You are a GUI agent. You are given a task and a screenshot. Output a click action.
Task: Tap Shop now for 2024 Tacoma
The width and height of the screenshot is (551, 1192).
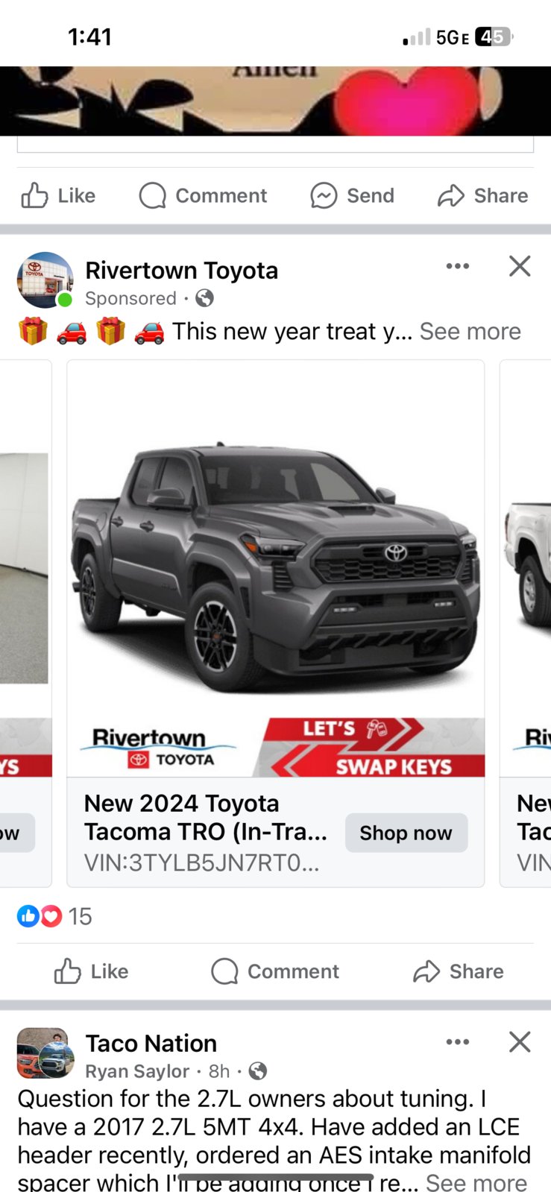click(406, 833)
